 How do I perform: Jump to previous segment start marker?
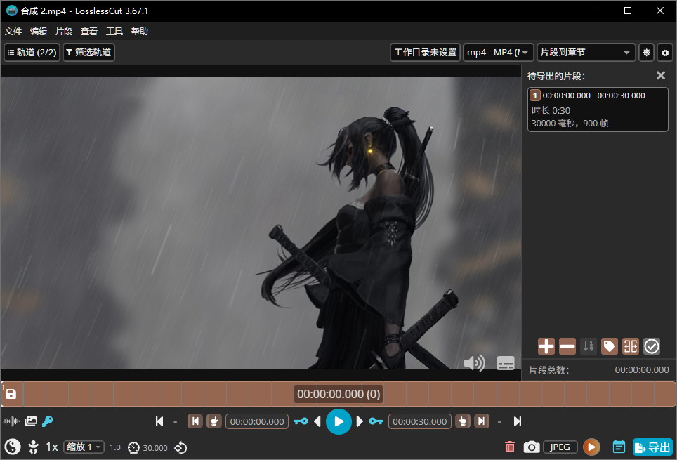(x=195, y=421)
